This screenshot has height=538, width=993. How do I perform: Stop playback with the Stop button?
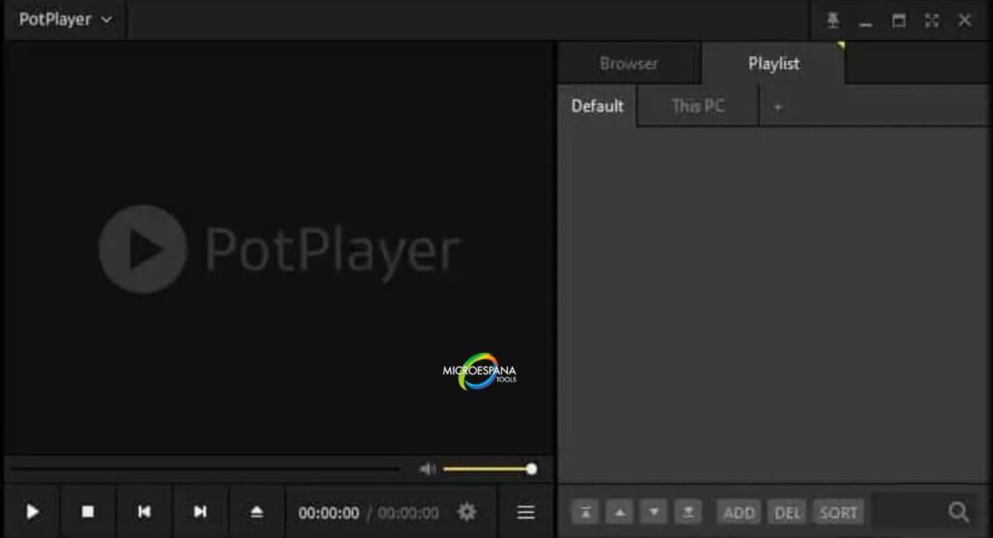87,512
